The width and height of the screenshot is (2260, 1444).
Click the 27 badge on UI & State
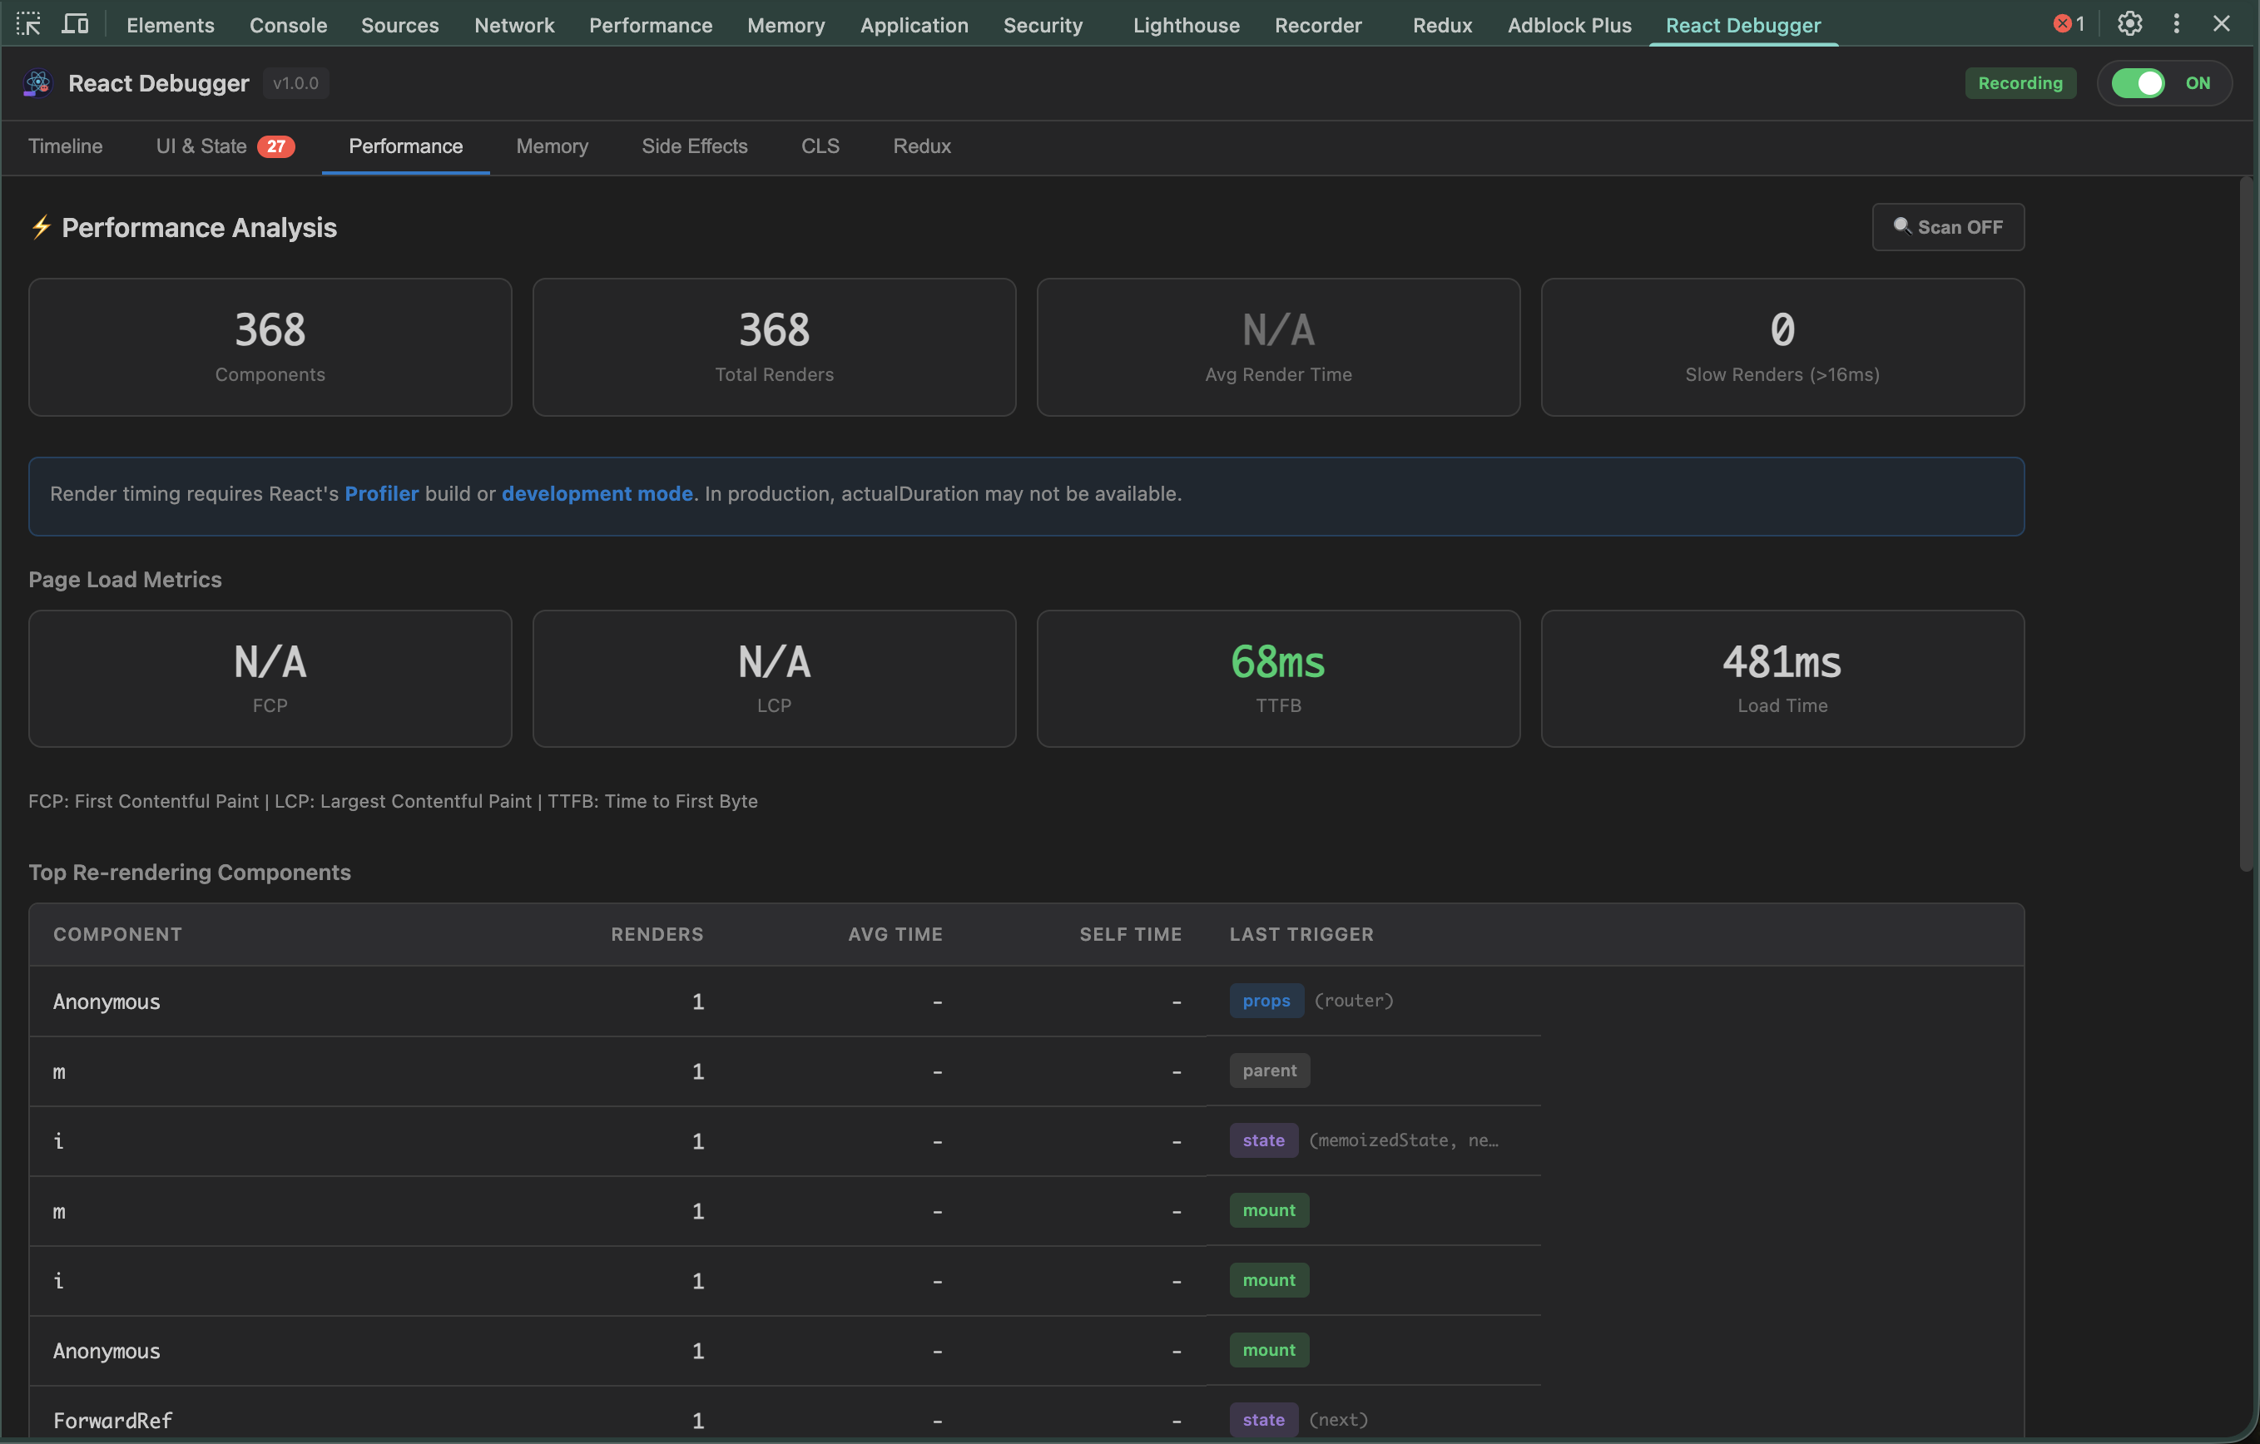pyautogui.click(x=276, y=146)
